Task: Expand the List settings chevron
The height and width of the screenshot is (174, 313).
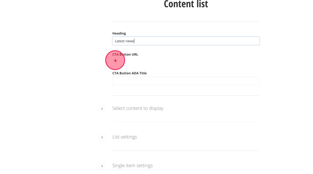Action: (102, 137)
